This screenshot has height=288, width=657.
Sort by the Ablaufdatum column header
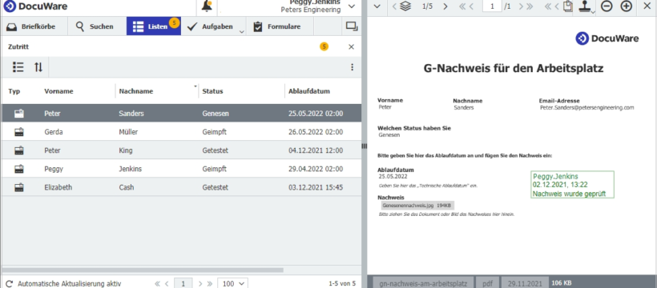308,91
